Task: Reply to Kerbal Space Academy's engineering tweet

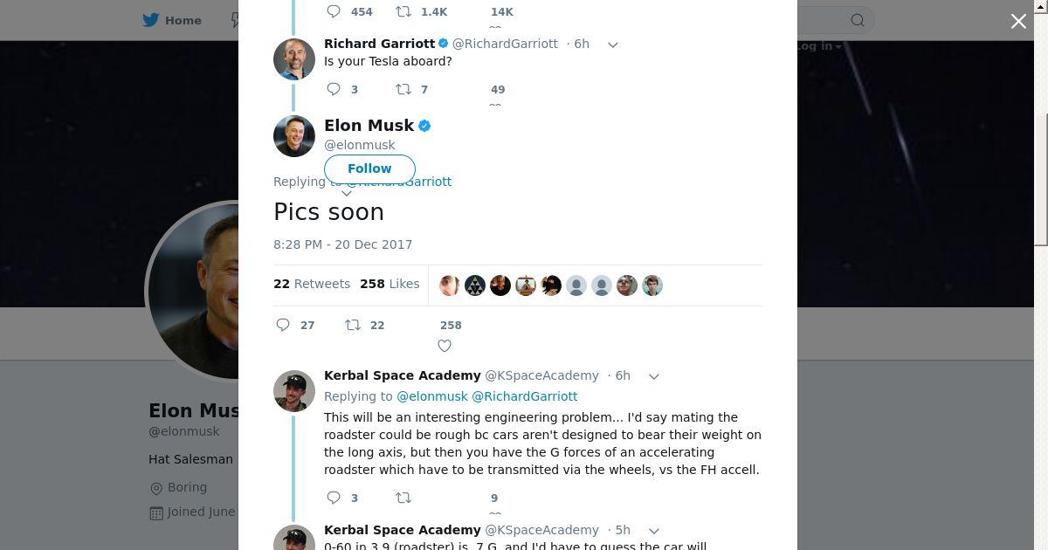Action: pos(334,498)
